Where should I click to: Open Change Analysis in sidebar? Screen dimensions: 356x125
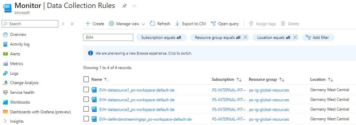(x=24, y=83)
